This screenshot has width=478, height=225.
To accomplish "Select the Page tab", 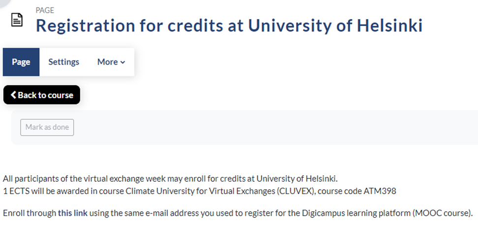I will point(21,62).
